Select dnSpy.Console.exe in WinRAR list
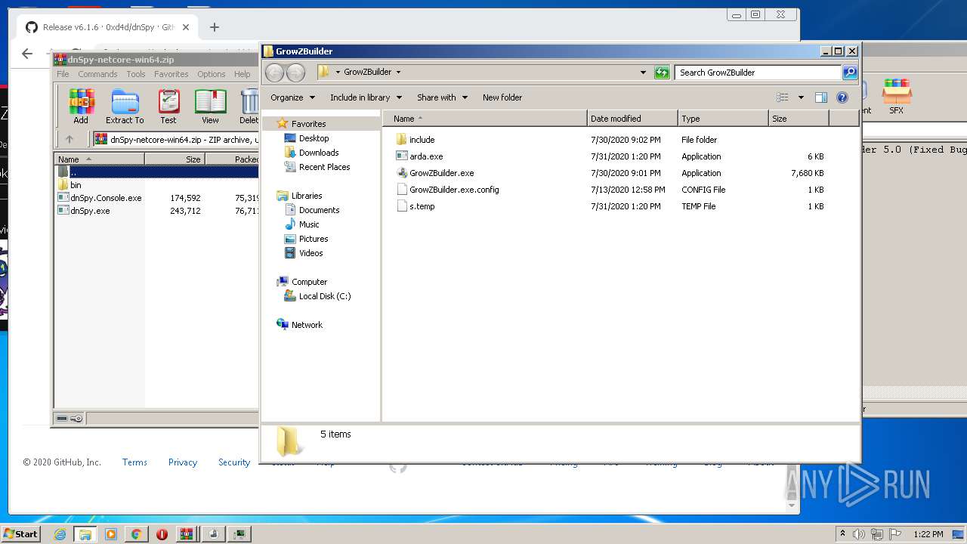 point(106,198)
